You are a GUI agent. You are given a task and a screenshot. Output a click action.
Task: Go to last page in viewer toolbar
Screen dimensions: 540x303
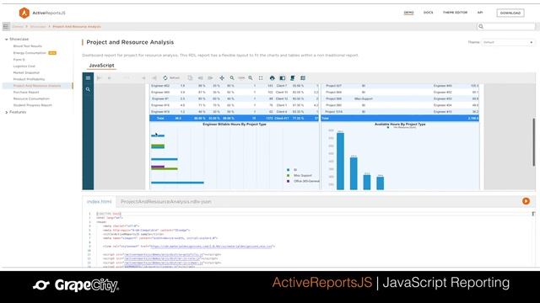tap(154, 78)
